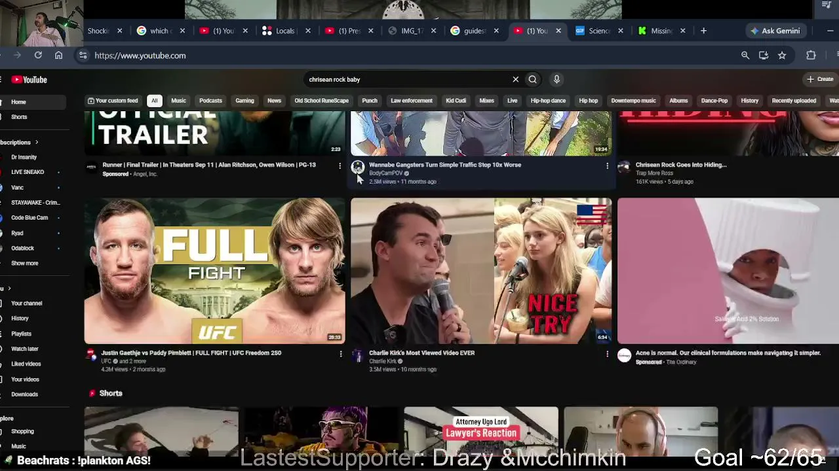Image resolution: width=839 pixels, height=471 pixels.
Task: Open Trap More Ross channel avatar
Action: point(624,168)
